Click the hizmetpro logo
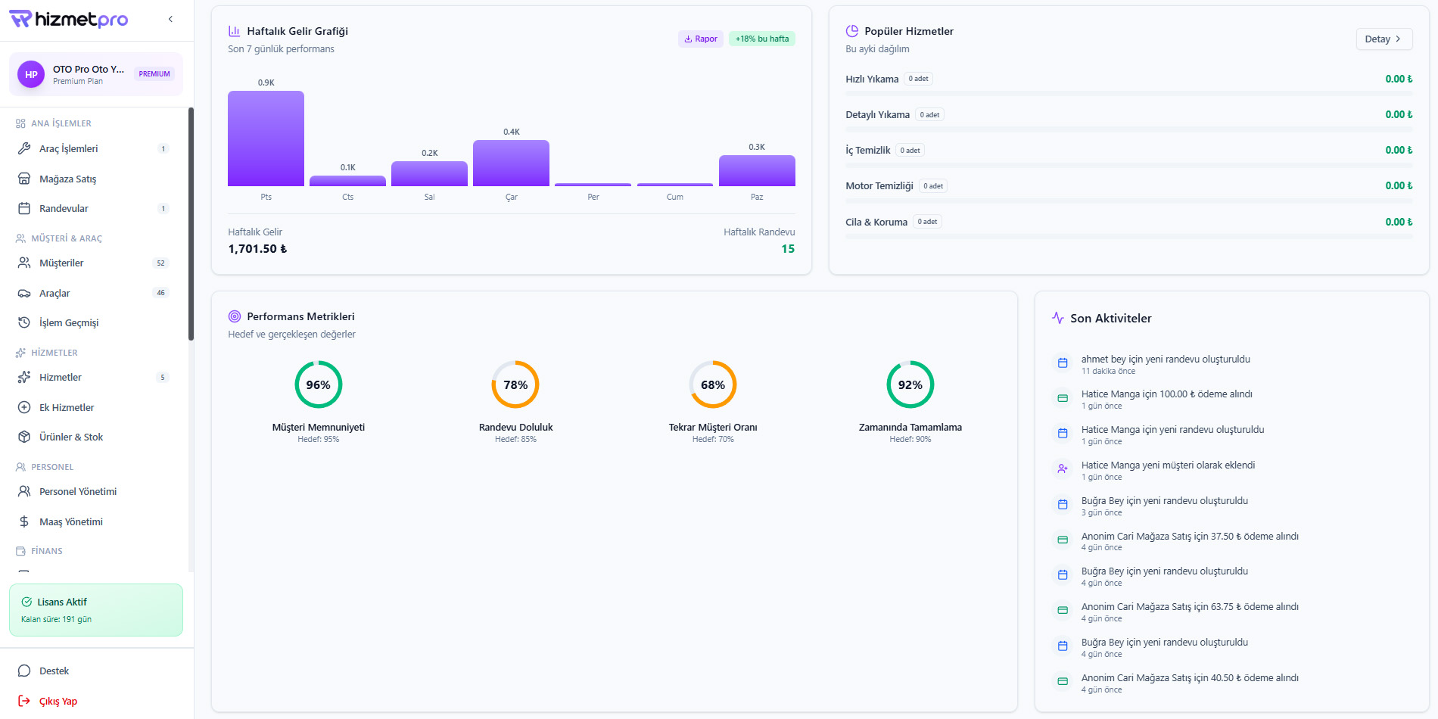The width and height of the screenshot is (1438, 719). (x=69, y=19)
